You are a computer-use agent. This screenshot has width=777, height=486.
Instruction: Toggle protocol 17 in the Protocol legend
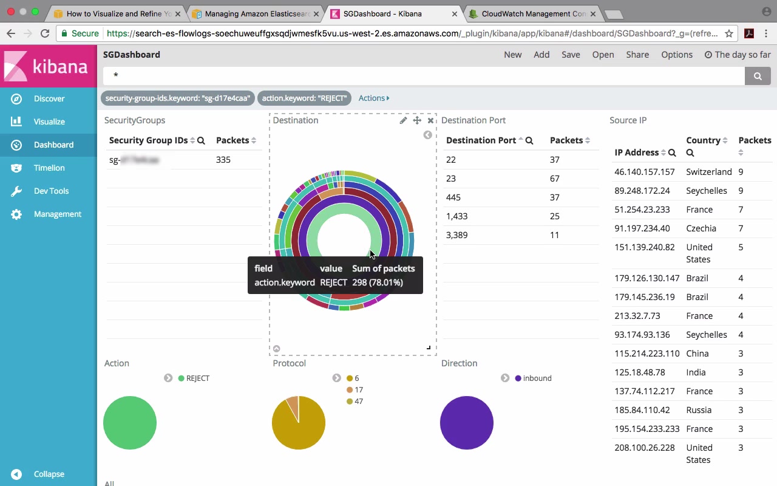tap(358, 390)
